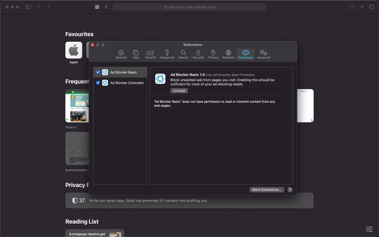Uninstall the Ad Blocker Basic extension
The width and height of the screenshot is (379, 237).
point(179,91)
